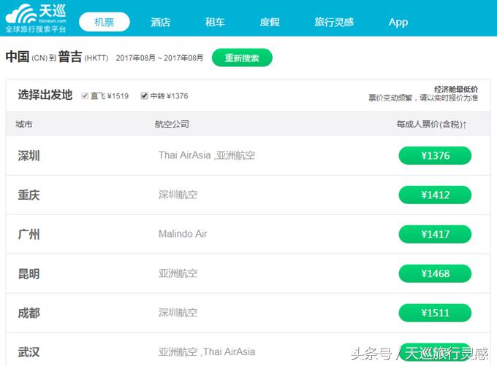Select the 机票 flights tab
Viewport: 497px width, 366px height.
[105, 22]
